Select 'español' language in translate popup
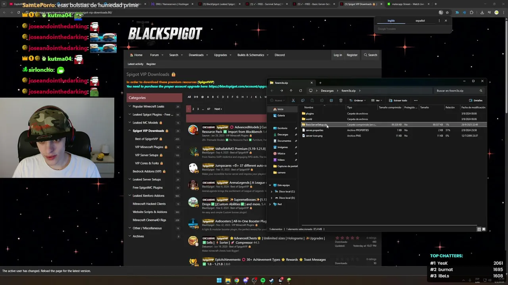 [420, 21]
